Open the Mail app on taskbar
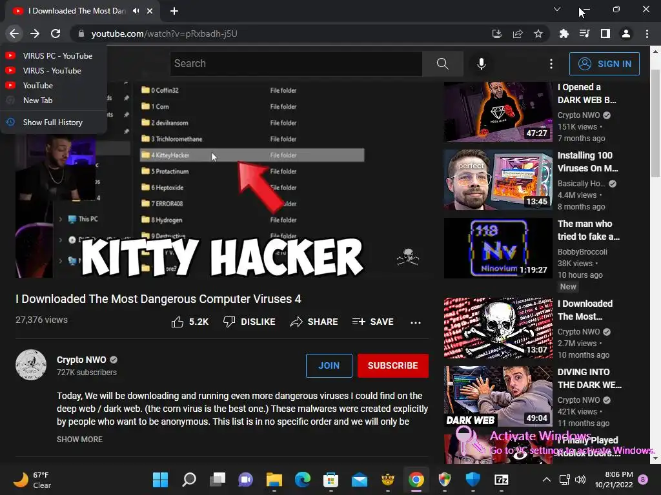 (x=360, y=480)
